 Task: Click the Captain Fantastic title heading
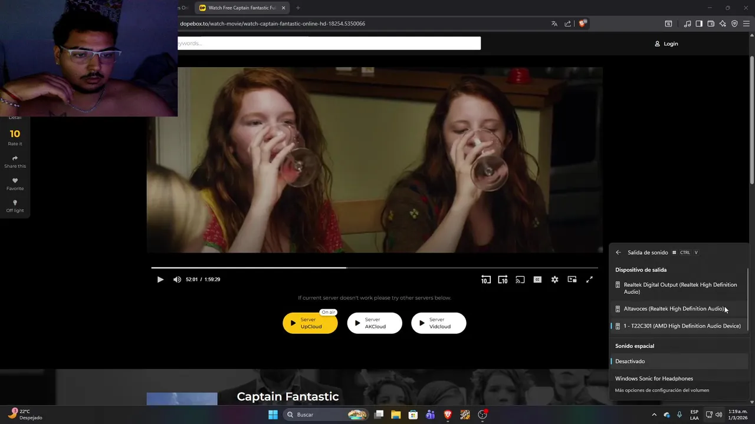(x=288, y=396)
